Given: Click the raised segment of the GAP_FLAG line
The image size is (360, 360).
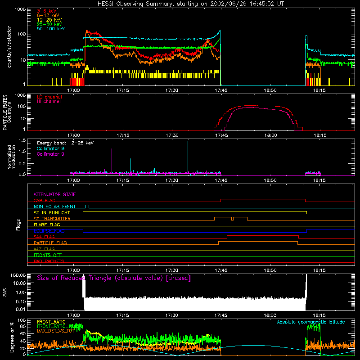Looking at the screenshot, I should point(263,199).
